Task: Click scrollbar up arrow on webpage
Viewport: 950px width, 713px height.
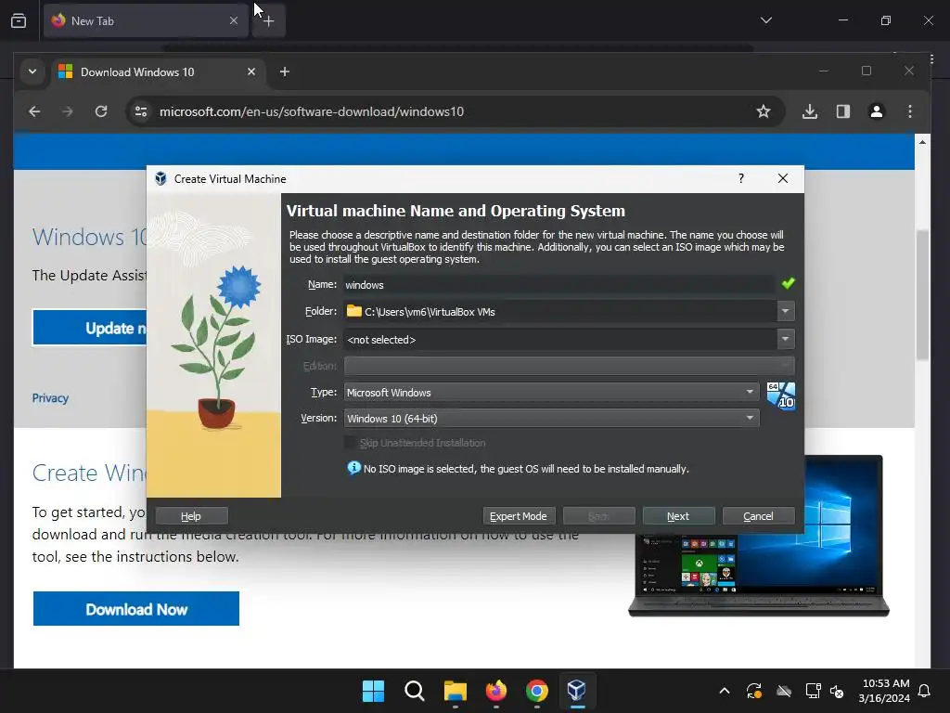Action: [x=922, y=142]
